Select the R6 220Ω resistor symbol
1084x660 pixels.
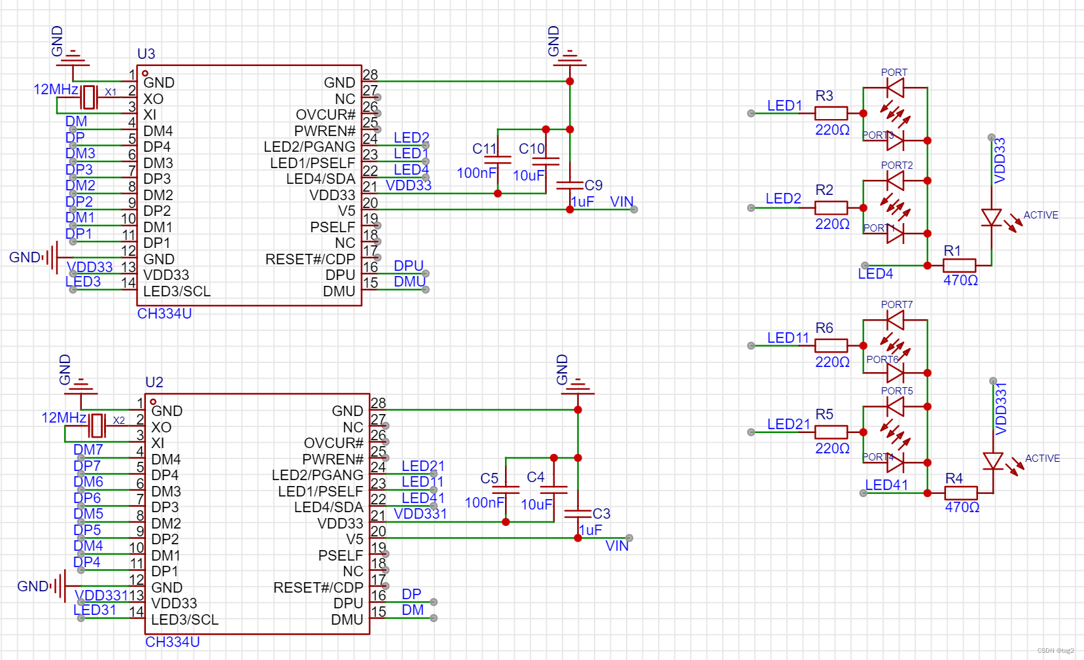tap(831, 345)
